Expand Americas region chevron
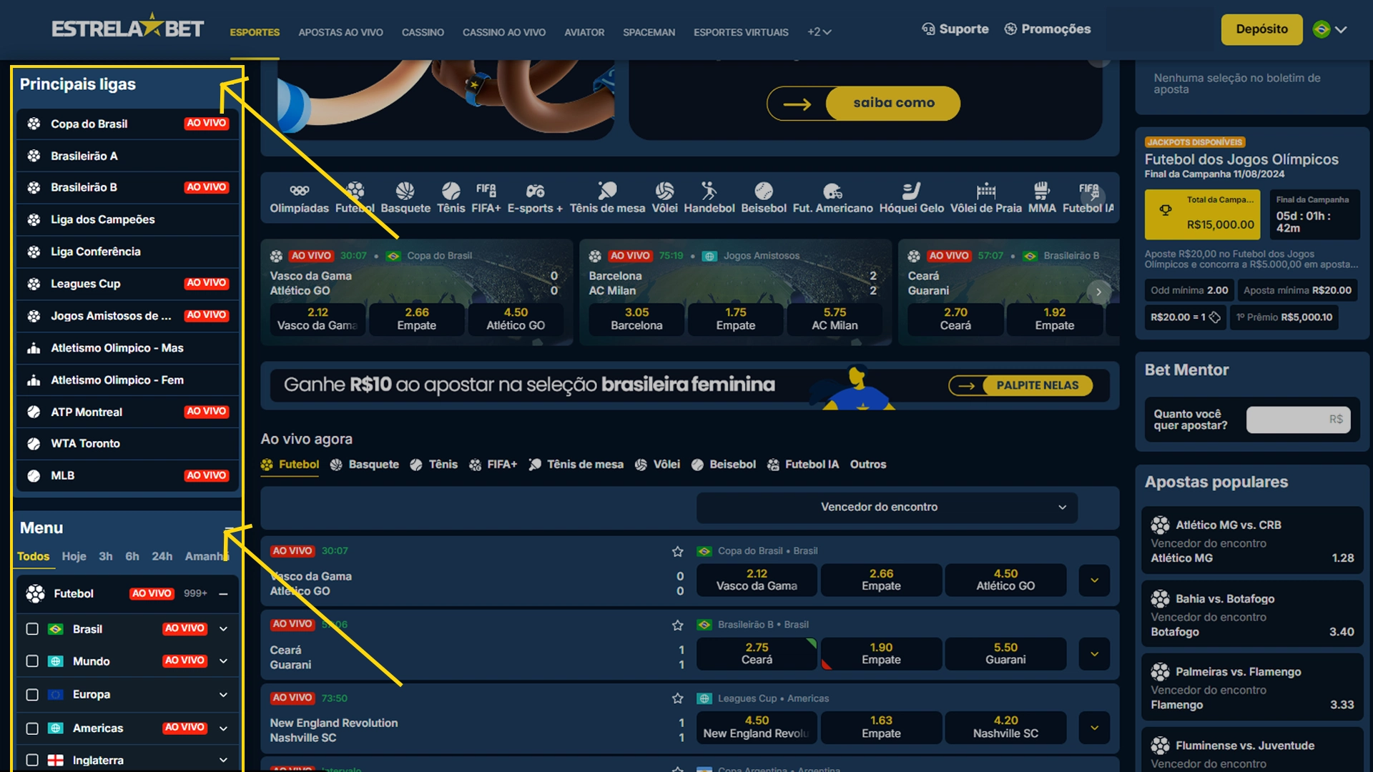Viewport: 1373px width, 772px height. 223,728
